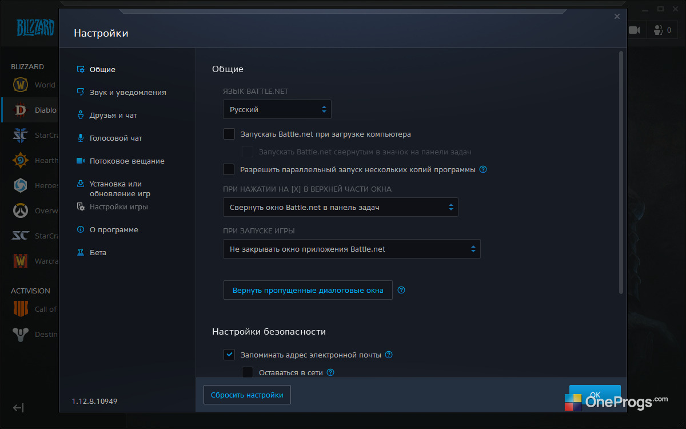Open friends list icon in launcher header
The image size is (686, 429).
(x=659, y=30)
